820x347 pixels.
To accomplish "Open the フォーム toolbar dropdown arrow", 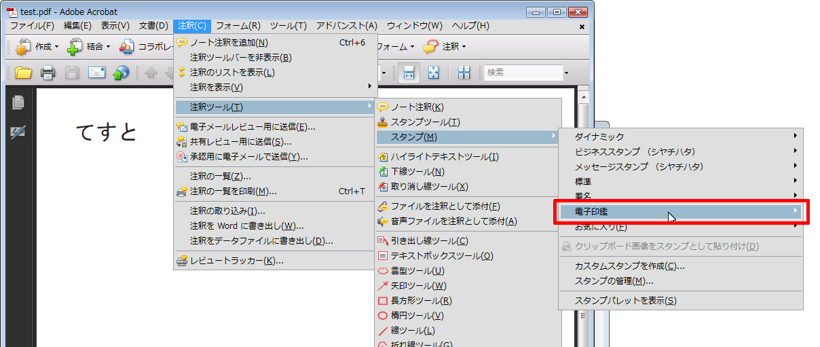I will point(412,48).
